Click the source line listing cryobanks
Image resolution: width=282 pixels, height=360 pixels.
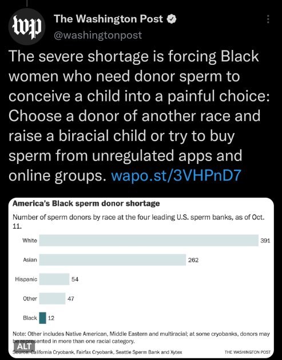point(97,352)
